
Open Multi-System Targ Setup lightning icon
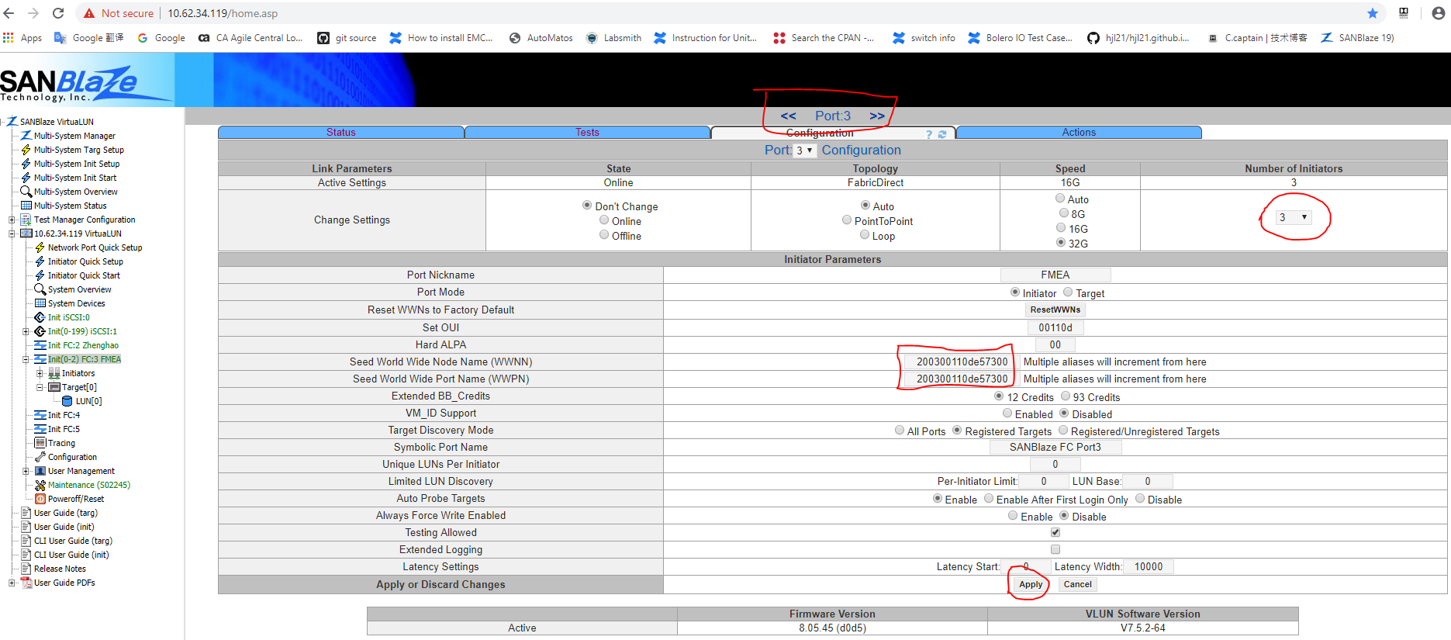[26, 150]
